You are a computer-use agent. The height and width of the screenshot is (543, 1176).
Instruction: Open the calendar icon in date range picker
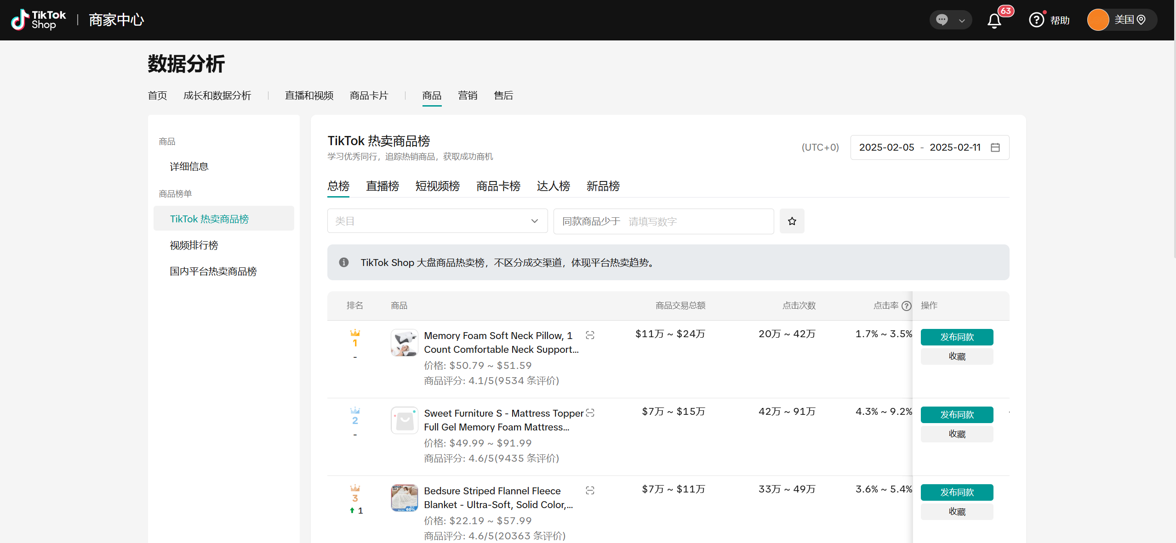[996, 147]
